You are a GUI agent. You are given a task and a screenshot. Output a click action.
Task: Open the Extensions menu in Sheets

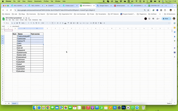[x=35, y=20]
